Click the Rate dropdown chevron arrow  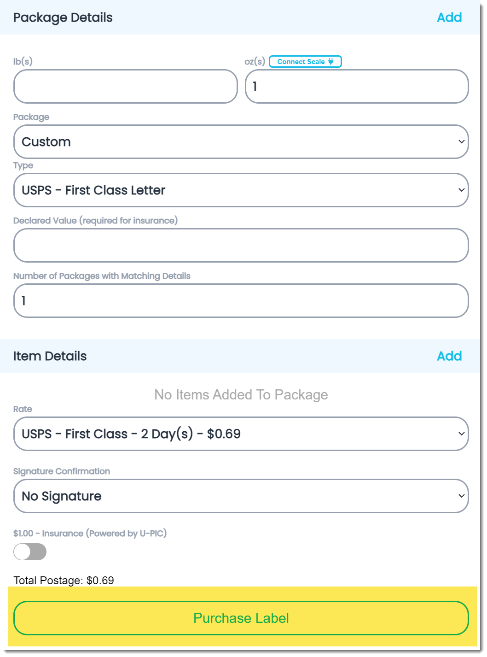[x=461, y=434]
